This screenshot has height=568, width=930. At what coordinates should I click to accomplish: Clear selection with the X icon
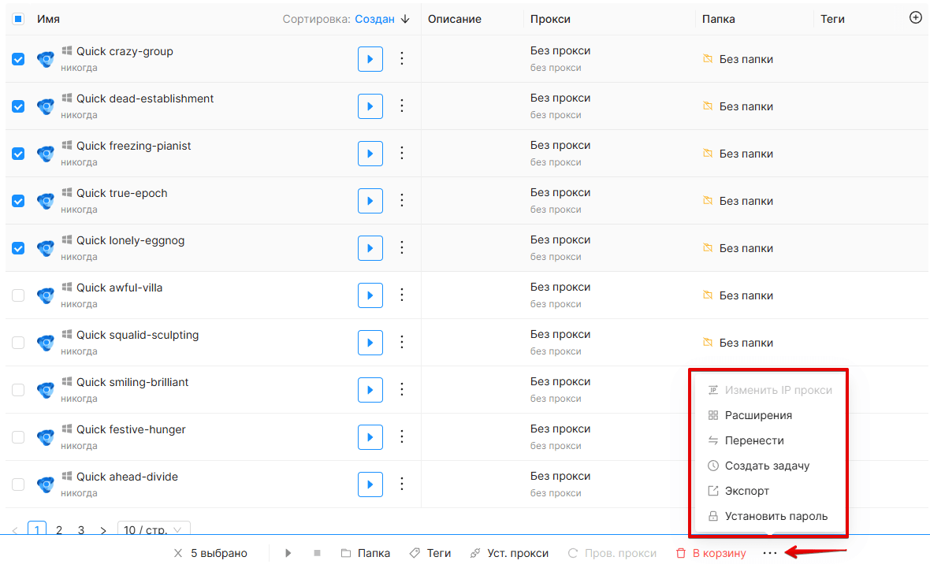(x=178, y=553)
